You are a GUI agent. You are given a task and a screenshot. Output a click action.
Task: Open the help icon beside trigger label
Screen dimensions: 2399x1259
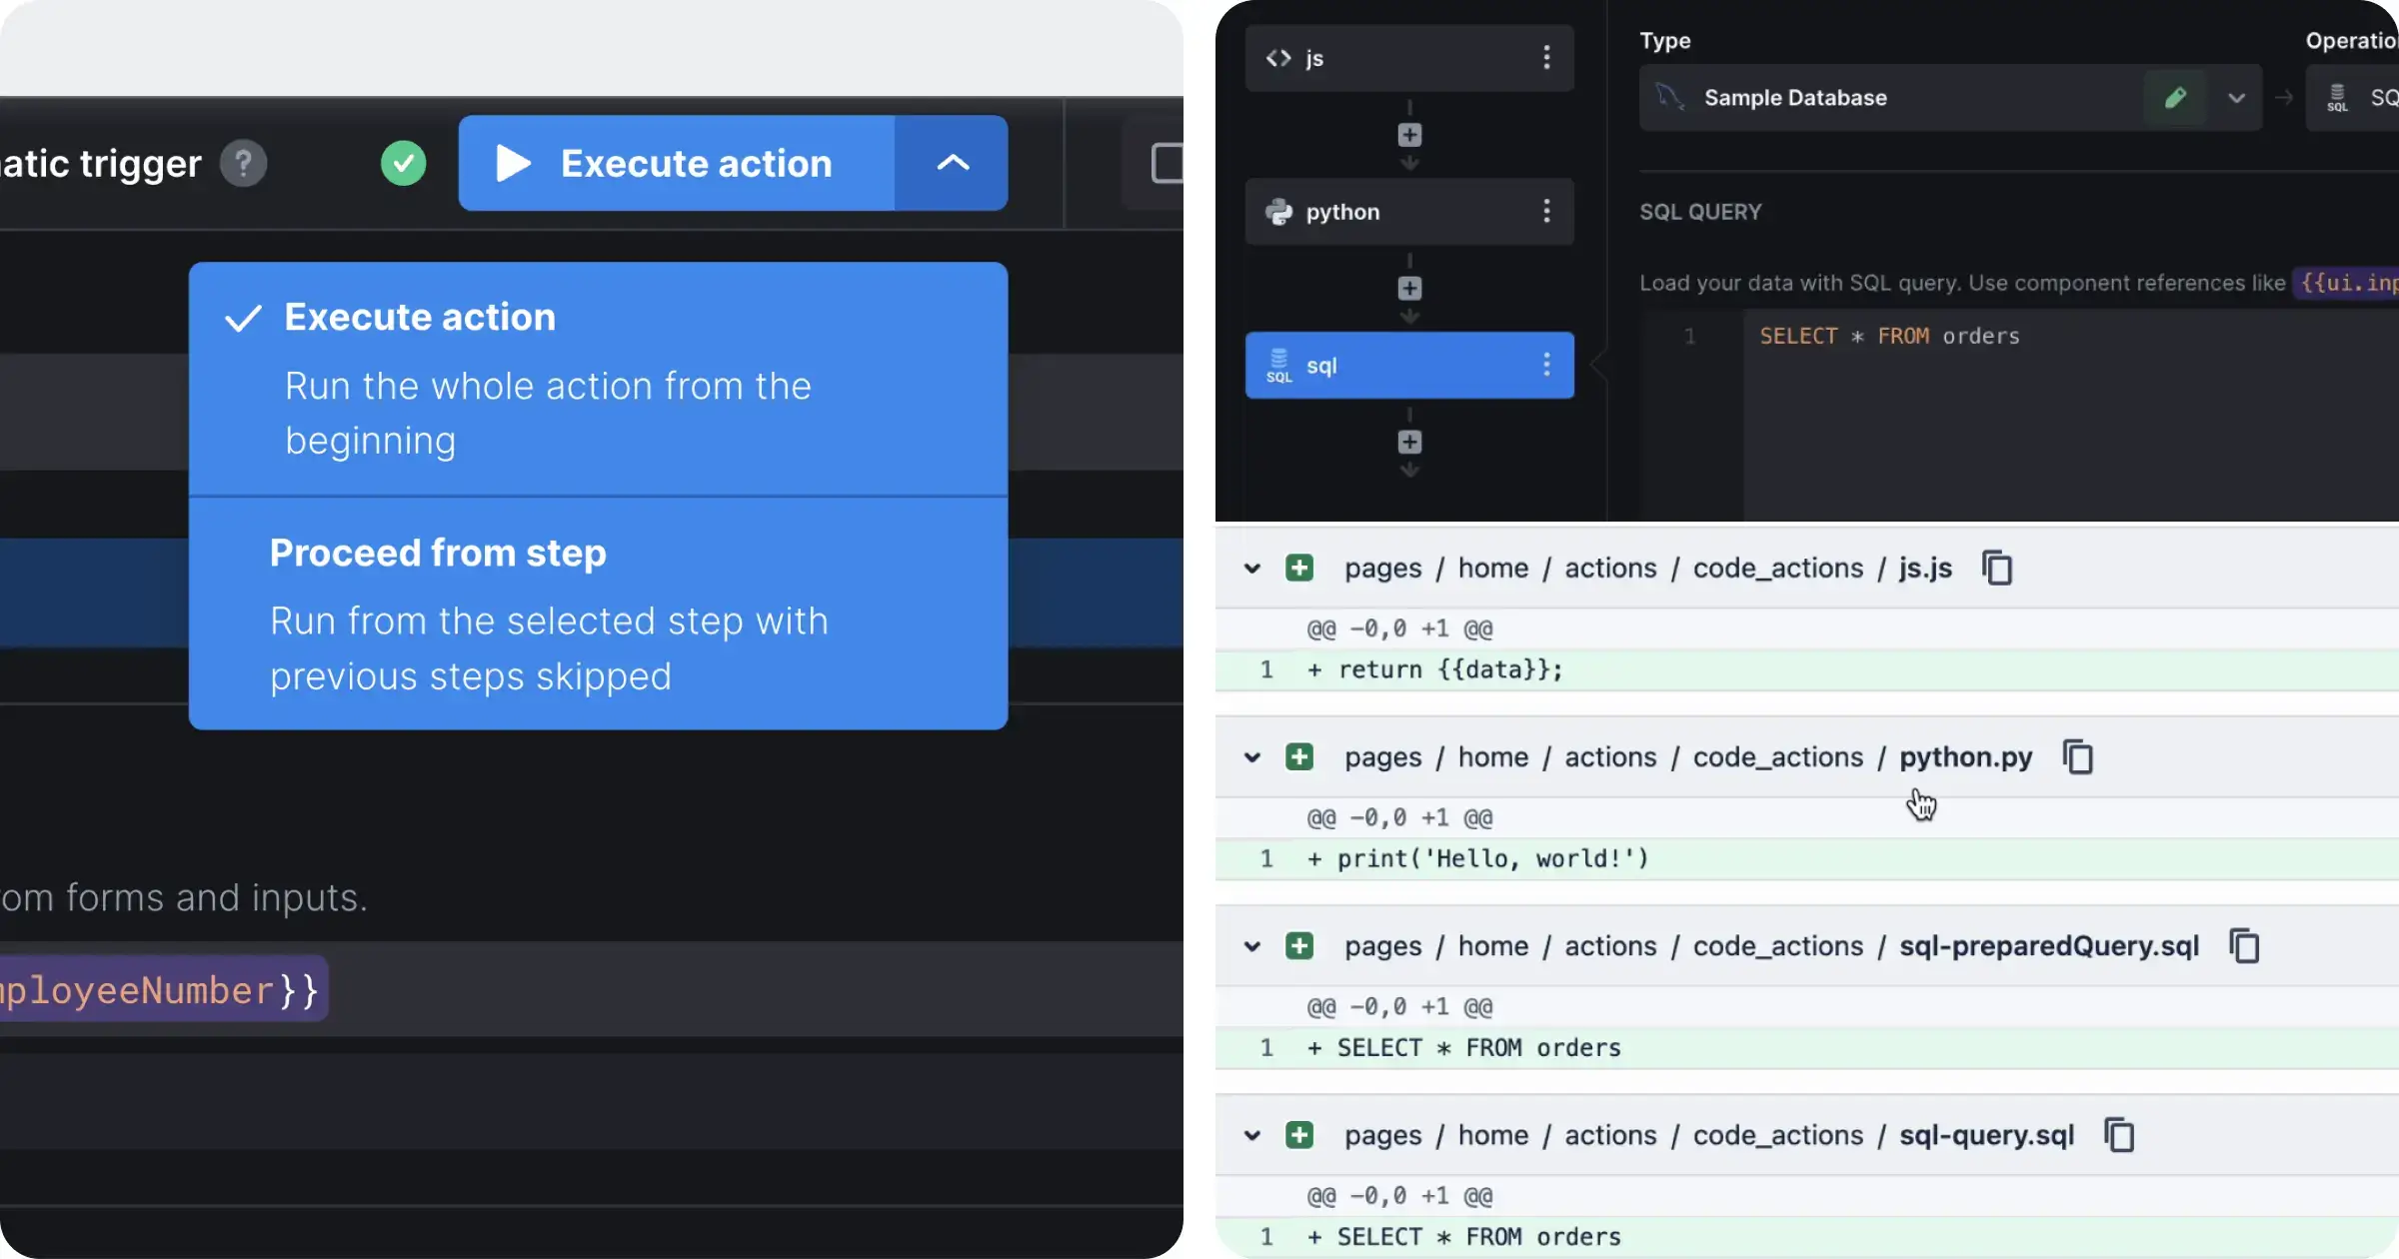pyautogui.click(x=243, y=163)
